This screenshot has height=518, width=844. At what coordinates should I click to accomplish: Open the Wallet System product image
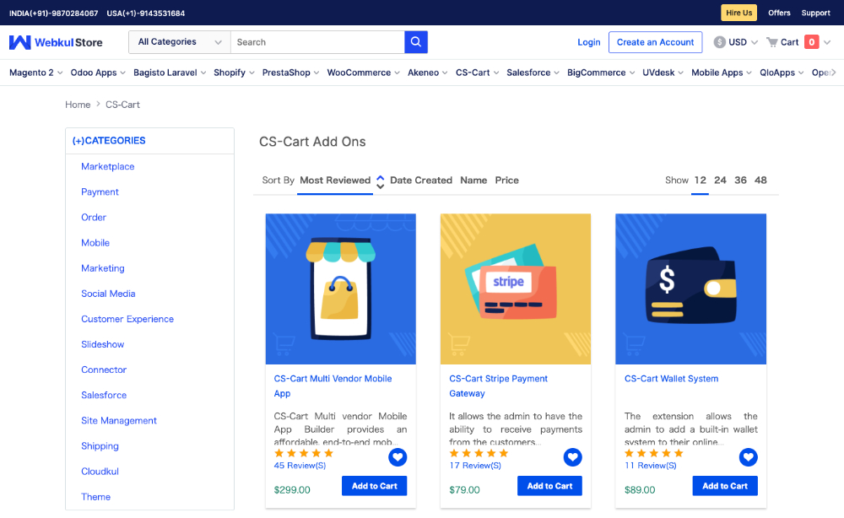coord(690,289)
